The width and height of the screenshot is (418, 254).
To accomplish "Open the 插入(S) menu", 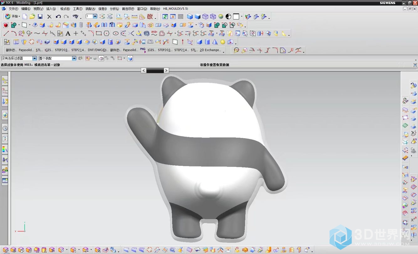I will pyautogui.click(x=51, y=9).
